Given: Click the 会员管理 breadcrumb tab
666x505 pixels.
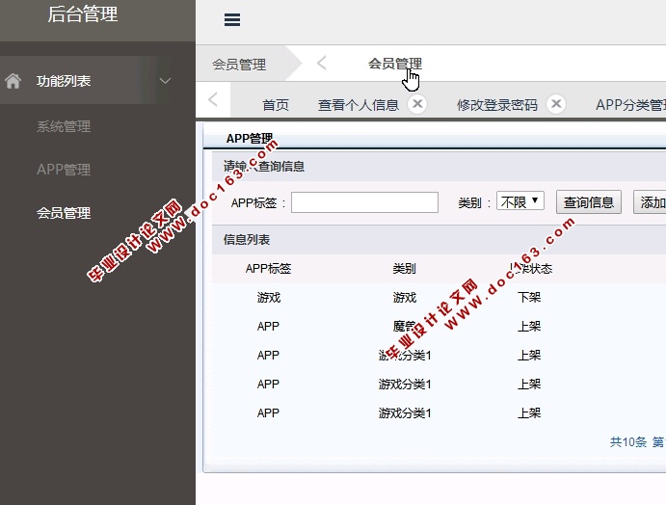Looking at the screenshot, I should [x=239, y=65].
